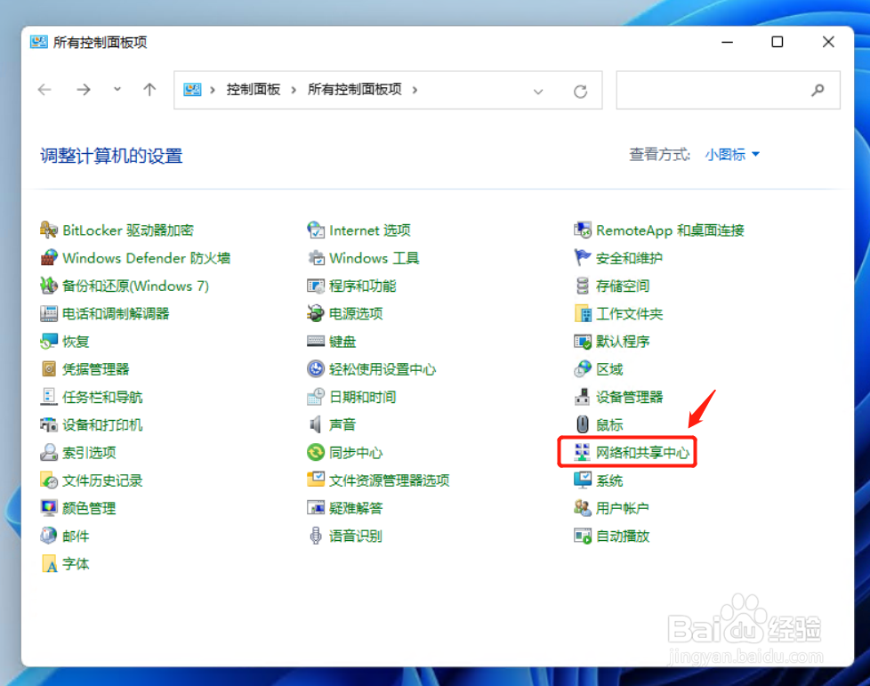This screenshot has height=686, width=870.
Task: Open 自动播放 icon
Action: [x=582, y=536]
